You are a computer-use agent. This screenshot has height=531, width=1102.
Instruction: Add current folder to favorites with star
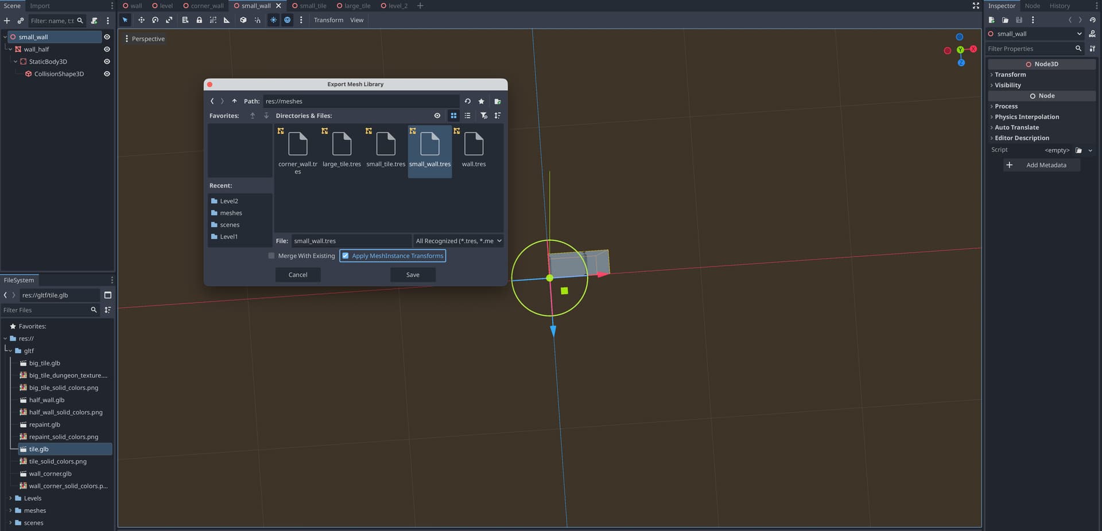482,101
